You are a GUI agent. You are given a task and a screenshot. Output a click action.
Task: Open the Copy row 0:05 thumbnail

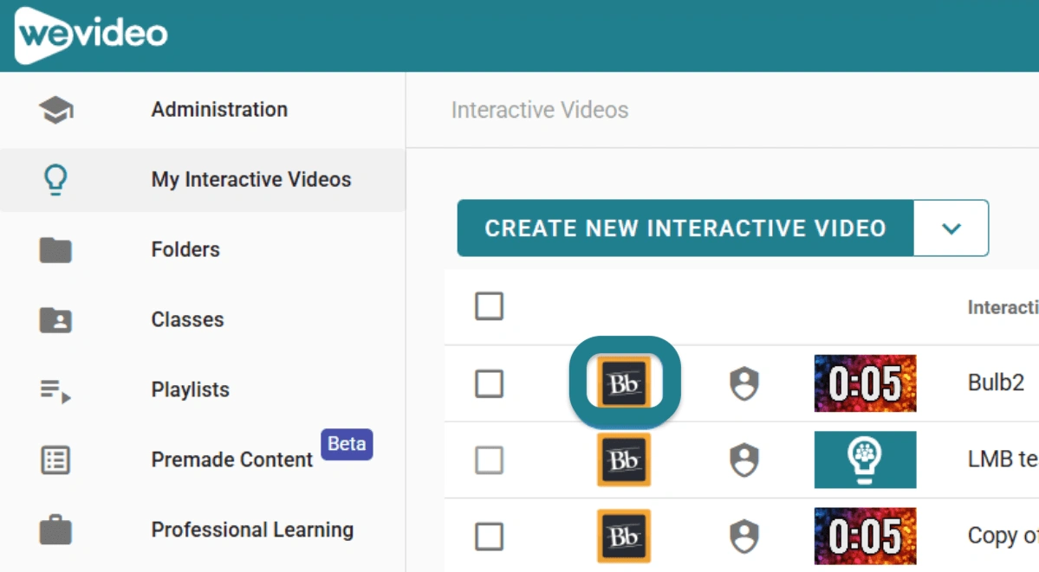[x=866, y=537]
